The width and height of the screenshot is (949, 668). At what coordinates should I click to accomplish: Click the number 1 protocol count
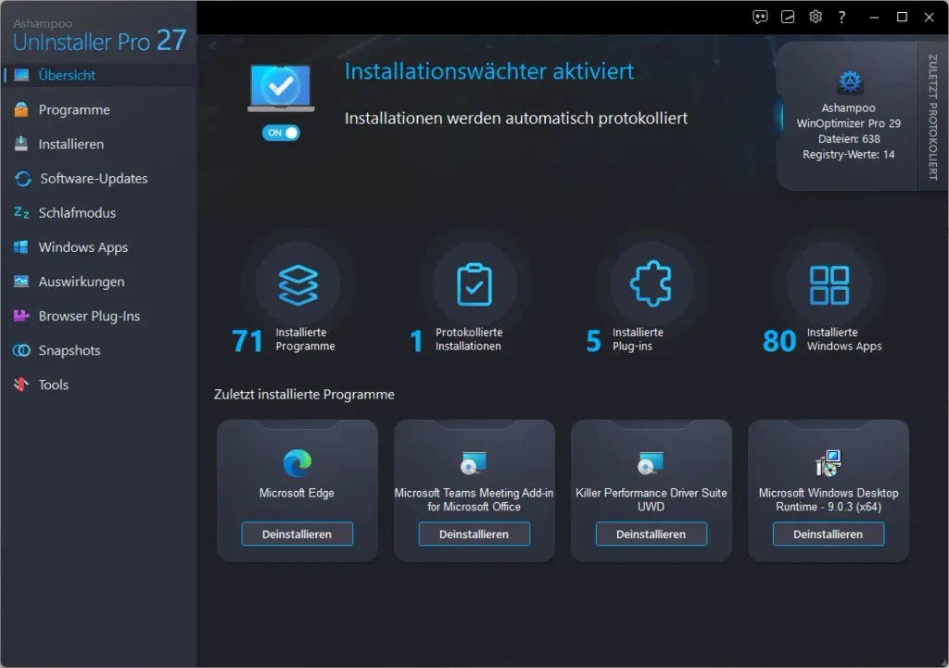tap(416, 341)
